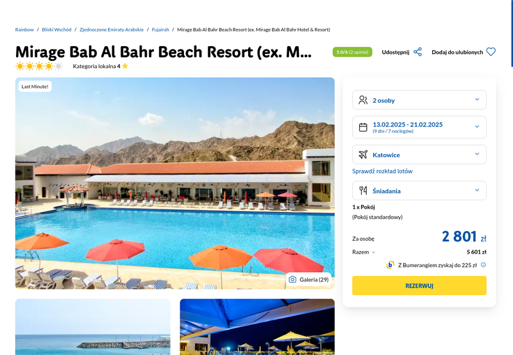
Task: Click the cutlery icon in meals field
Action: 363,191
